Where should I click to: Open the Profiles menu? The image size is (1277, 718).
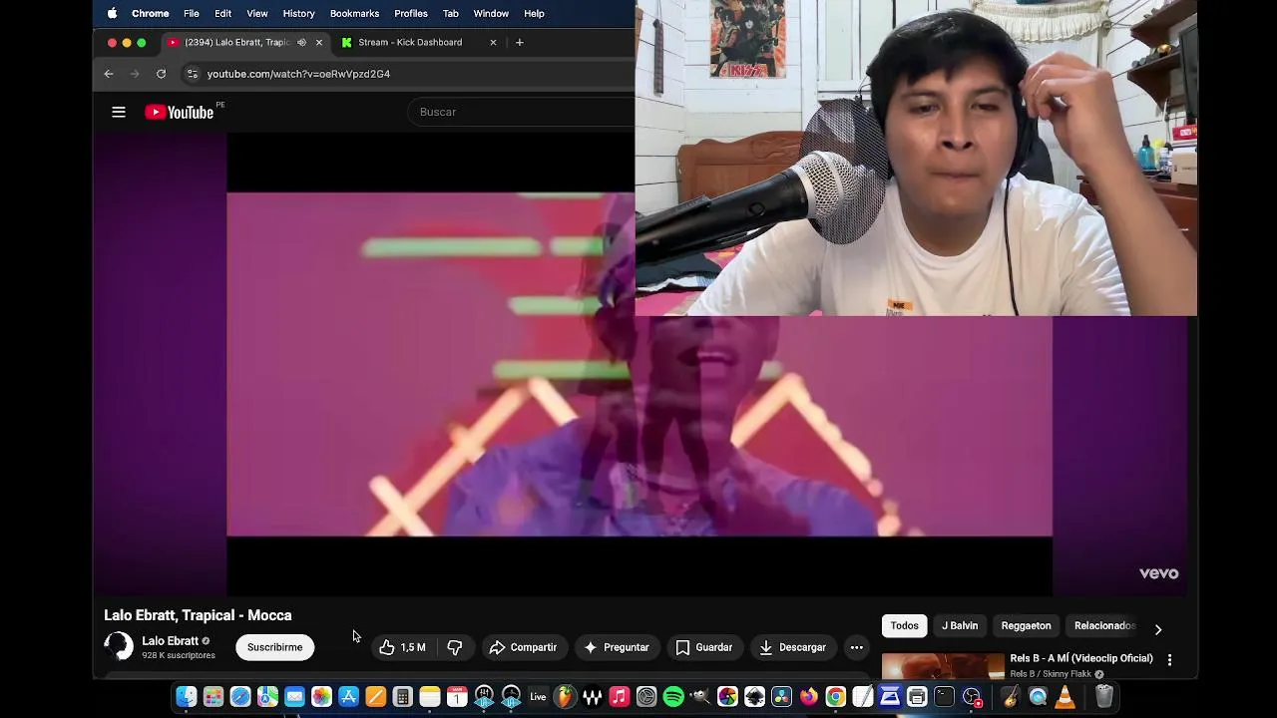click(410, 13)
